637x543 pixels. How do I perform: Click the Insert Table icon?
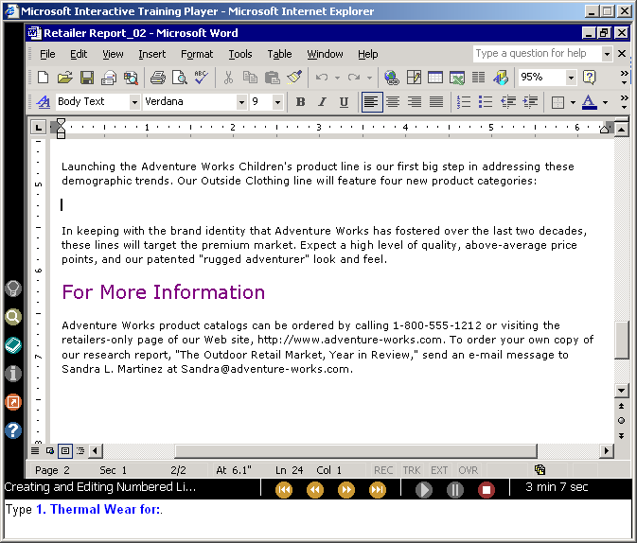(x=435, y=78)
